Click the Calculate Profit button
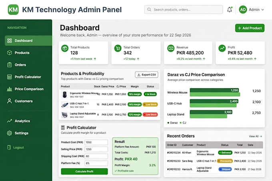The height and width of the screenshot is (181, 272). click(84, 171)
